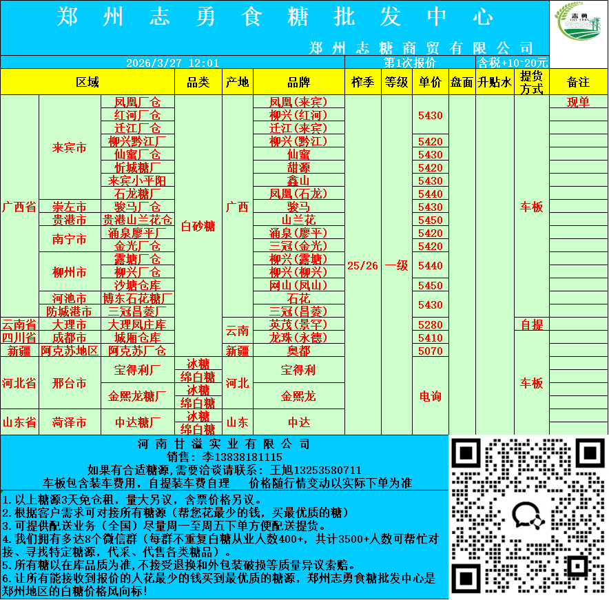The image size is (609, 600).
Task: Click the 博东石花糖厂 cell
Action: (138, 298)
